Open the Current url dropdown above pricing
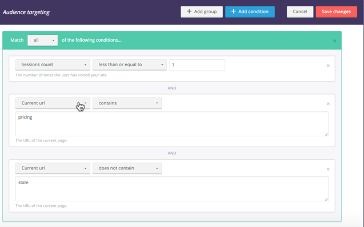The image size is (364, 227). pyautogui.click(x=53, y=103)
